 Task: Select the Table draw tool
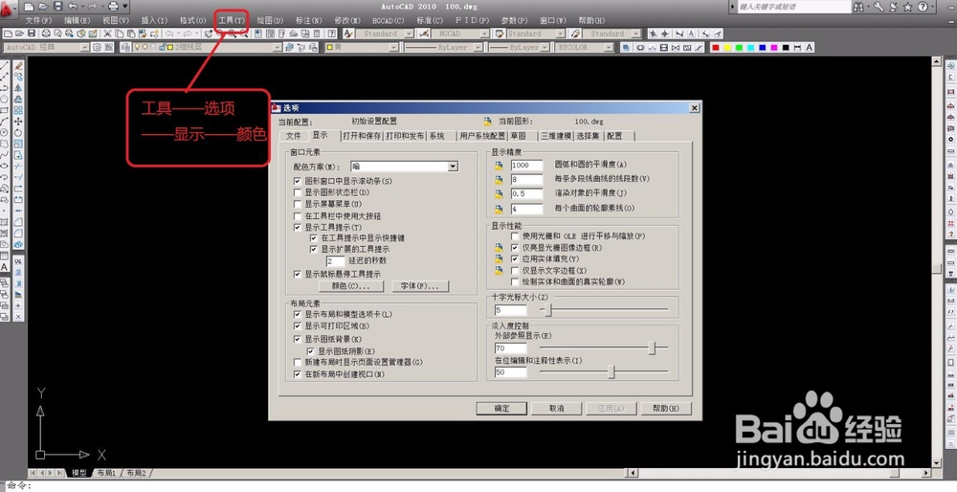click(5, 256)
